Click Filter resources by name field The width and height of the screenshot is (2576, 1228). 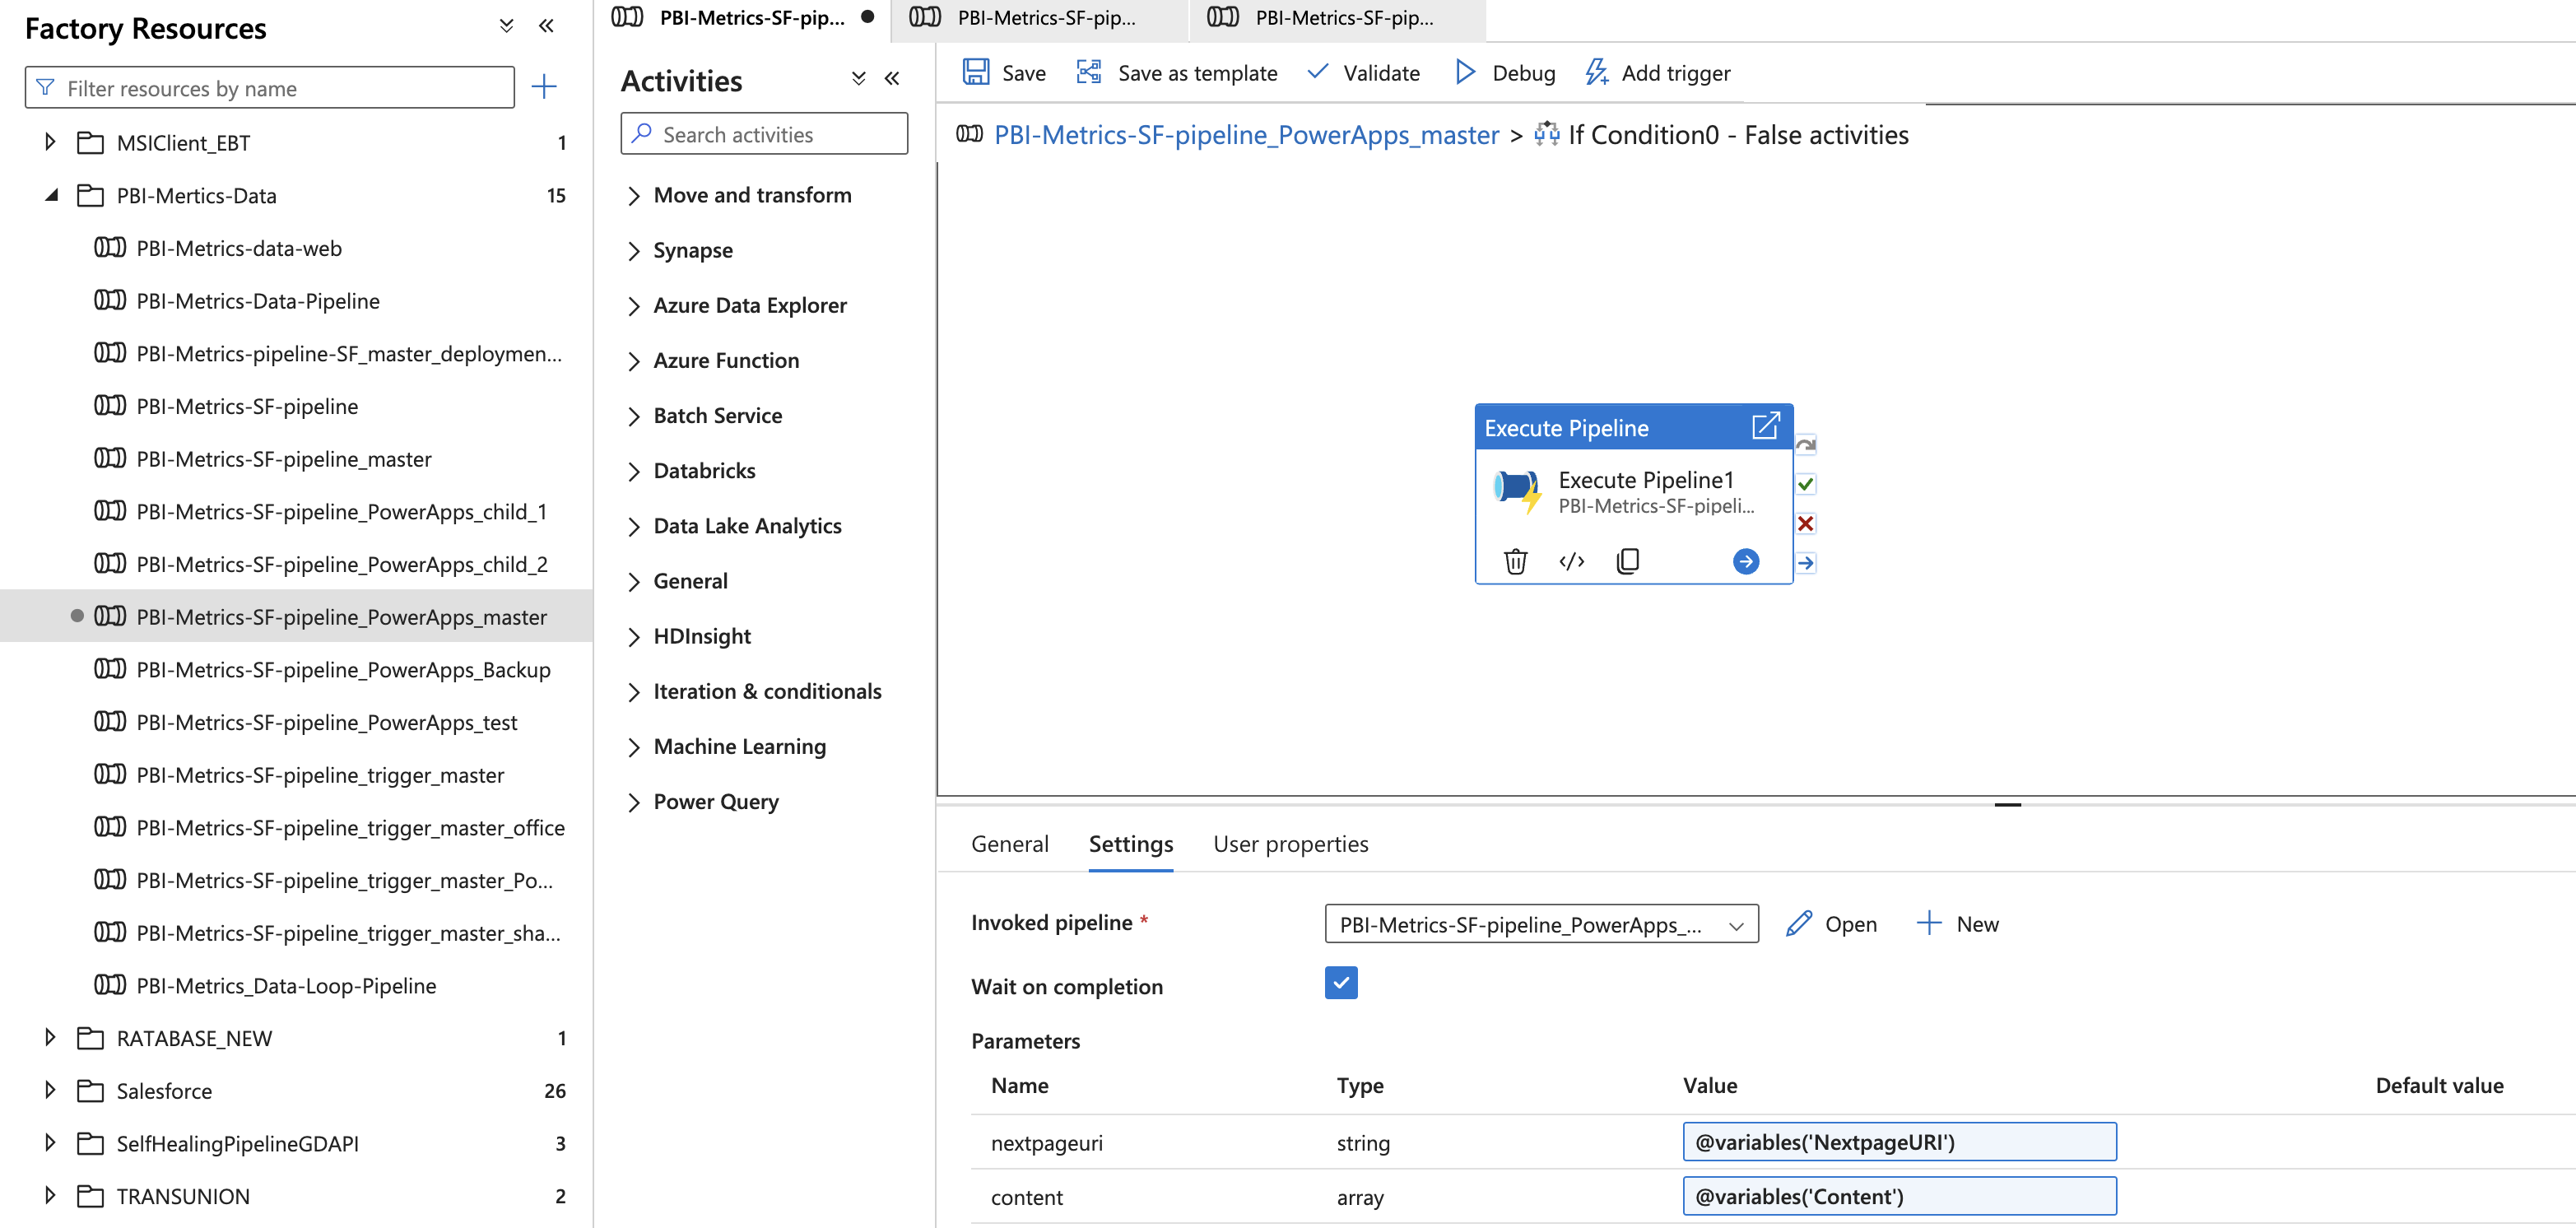(270, 88)
